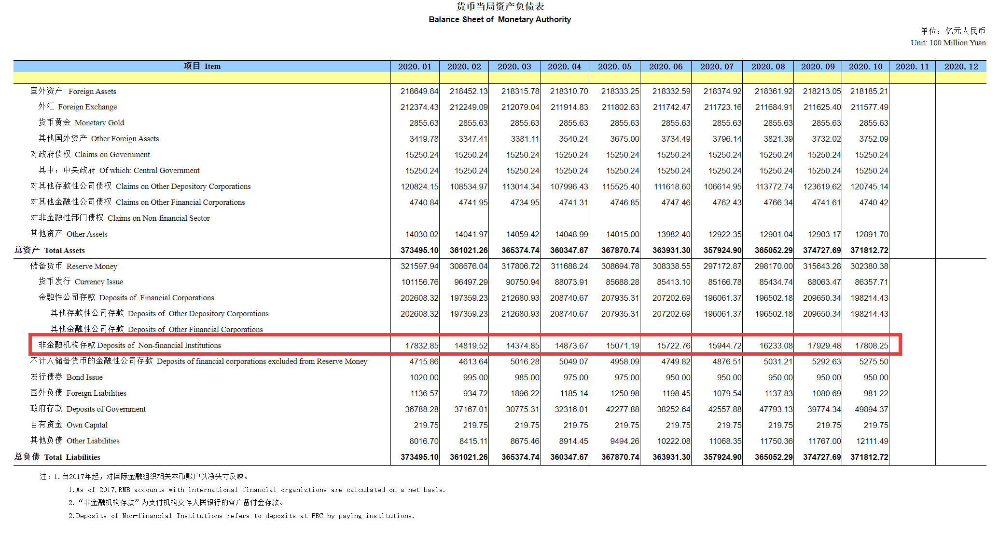This screenshot has width=999, height=535.
Task: Select the Foreign Assets row label
Action: click(x=73, y=91)
